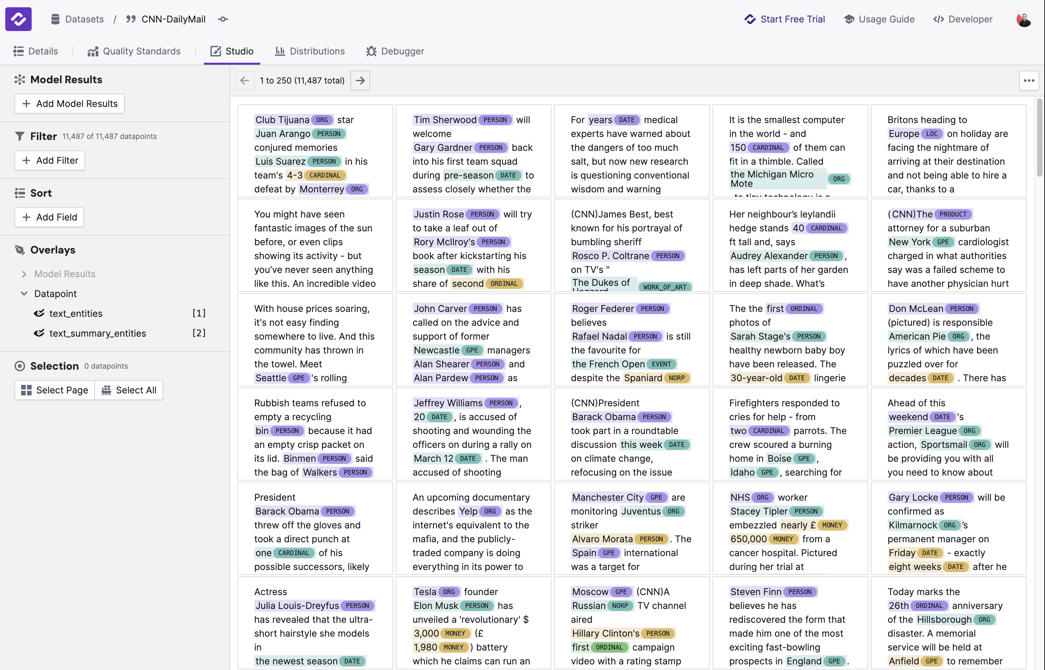
Task: Click the previous page left arrow
Action: [x=245, y=81]
